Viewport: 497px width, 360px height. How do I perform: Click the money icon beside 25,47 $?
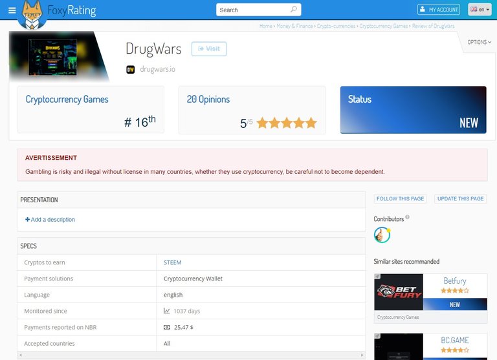point(167,327)
